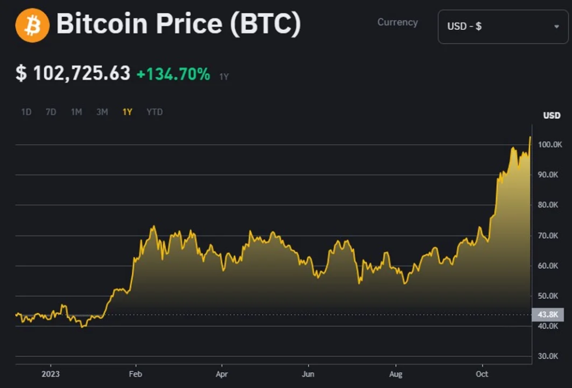The width and height of the screenshot is (572, 388).
Task: Click the Bitcoin Price (BTC) heading
Action: [x=179, y=25]
